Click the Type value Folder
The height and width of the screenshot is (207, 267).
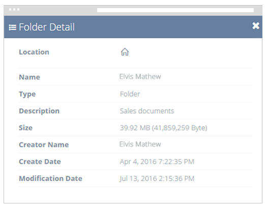click(130, 94)
